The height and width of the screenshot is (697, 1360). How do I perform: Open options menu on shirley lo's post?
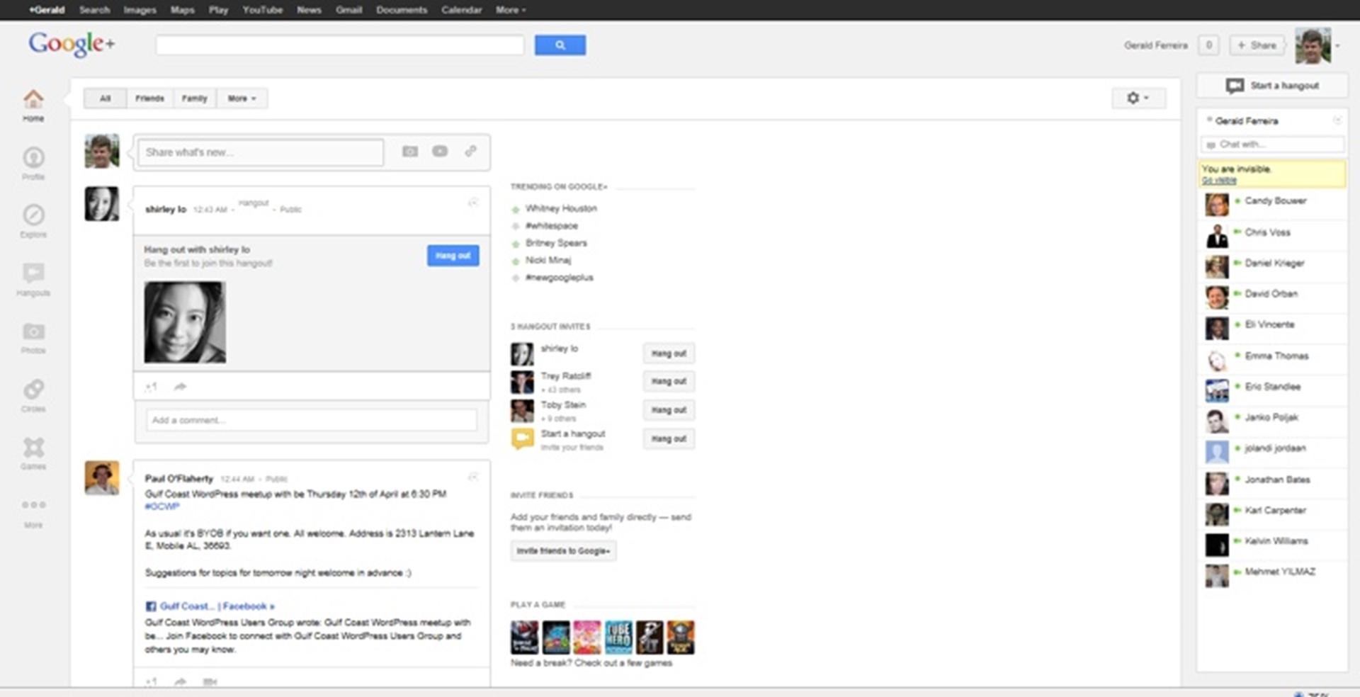click(473, 203)
